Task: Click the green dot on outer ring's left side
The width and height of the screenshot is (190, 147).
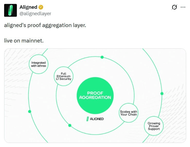Action: (30, 111)
